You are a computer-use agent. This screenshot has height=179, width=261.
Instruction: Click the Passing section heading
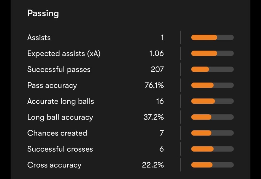click(43, 13)
